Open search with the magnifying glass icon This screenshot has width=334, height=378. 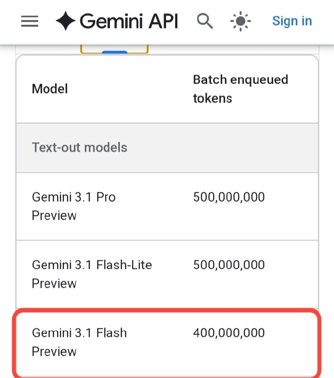point(205,21)
